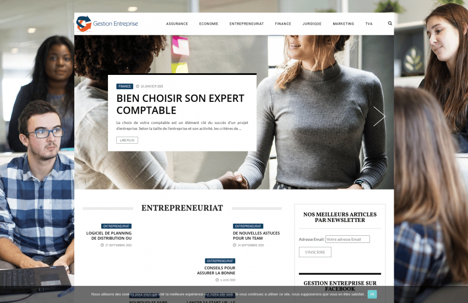Go to previous slide arrow

click(88, 116)
